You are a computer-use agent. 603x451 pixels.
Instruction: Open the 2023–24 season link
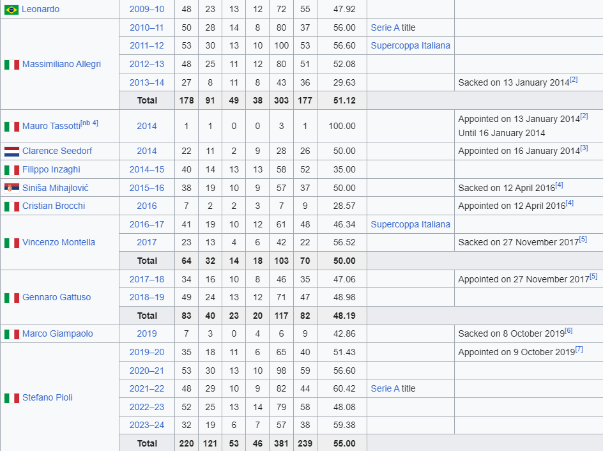point(146,425)
